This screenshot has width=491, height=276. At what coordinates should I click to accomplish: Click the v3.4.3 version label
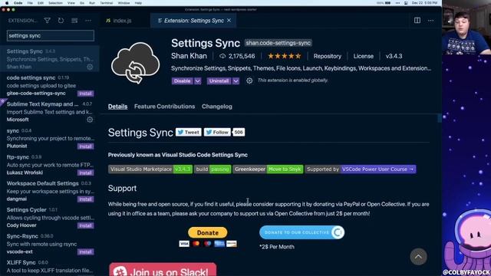(x=394, y=56)
